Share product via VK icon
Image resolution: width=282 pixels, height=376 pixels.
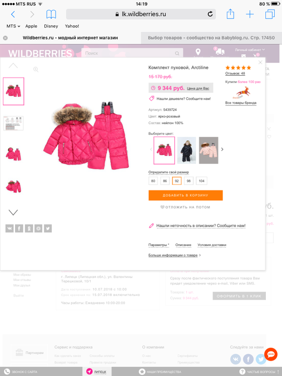tap(10, 229)
